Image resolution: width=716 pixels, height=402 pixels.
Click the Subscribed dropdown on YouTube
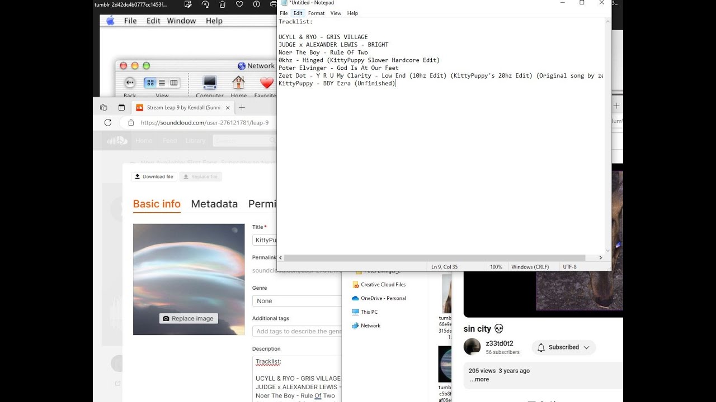pyautogui.click(x=564, y=347)
